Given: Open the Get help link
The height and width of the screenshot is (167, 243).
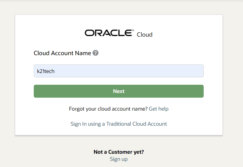Looking at the screenshot, I should (158, 109).
